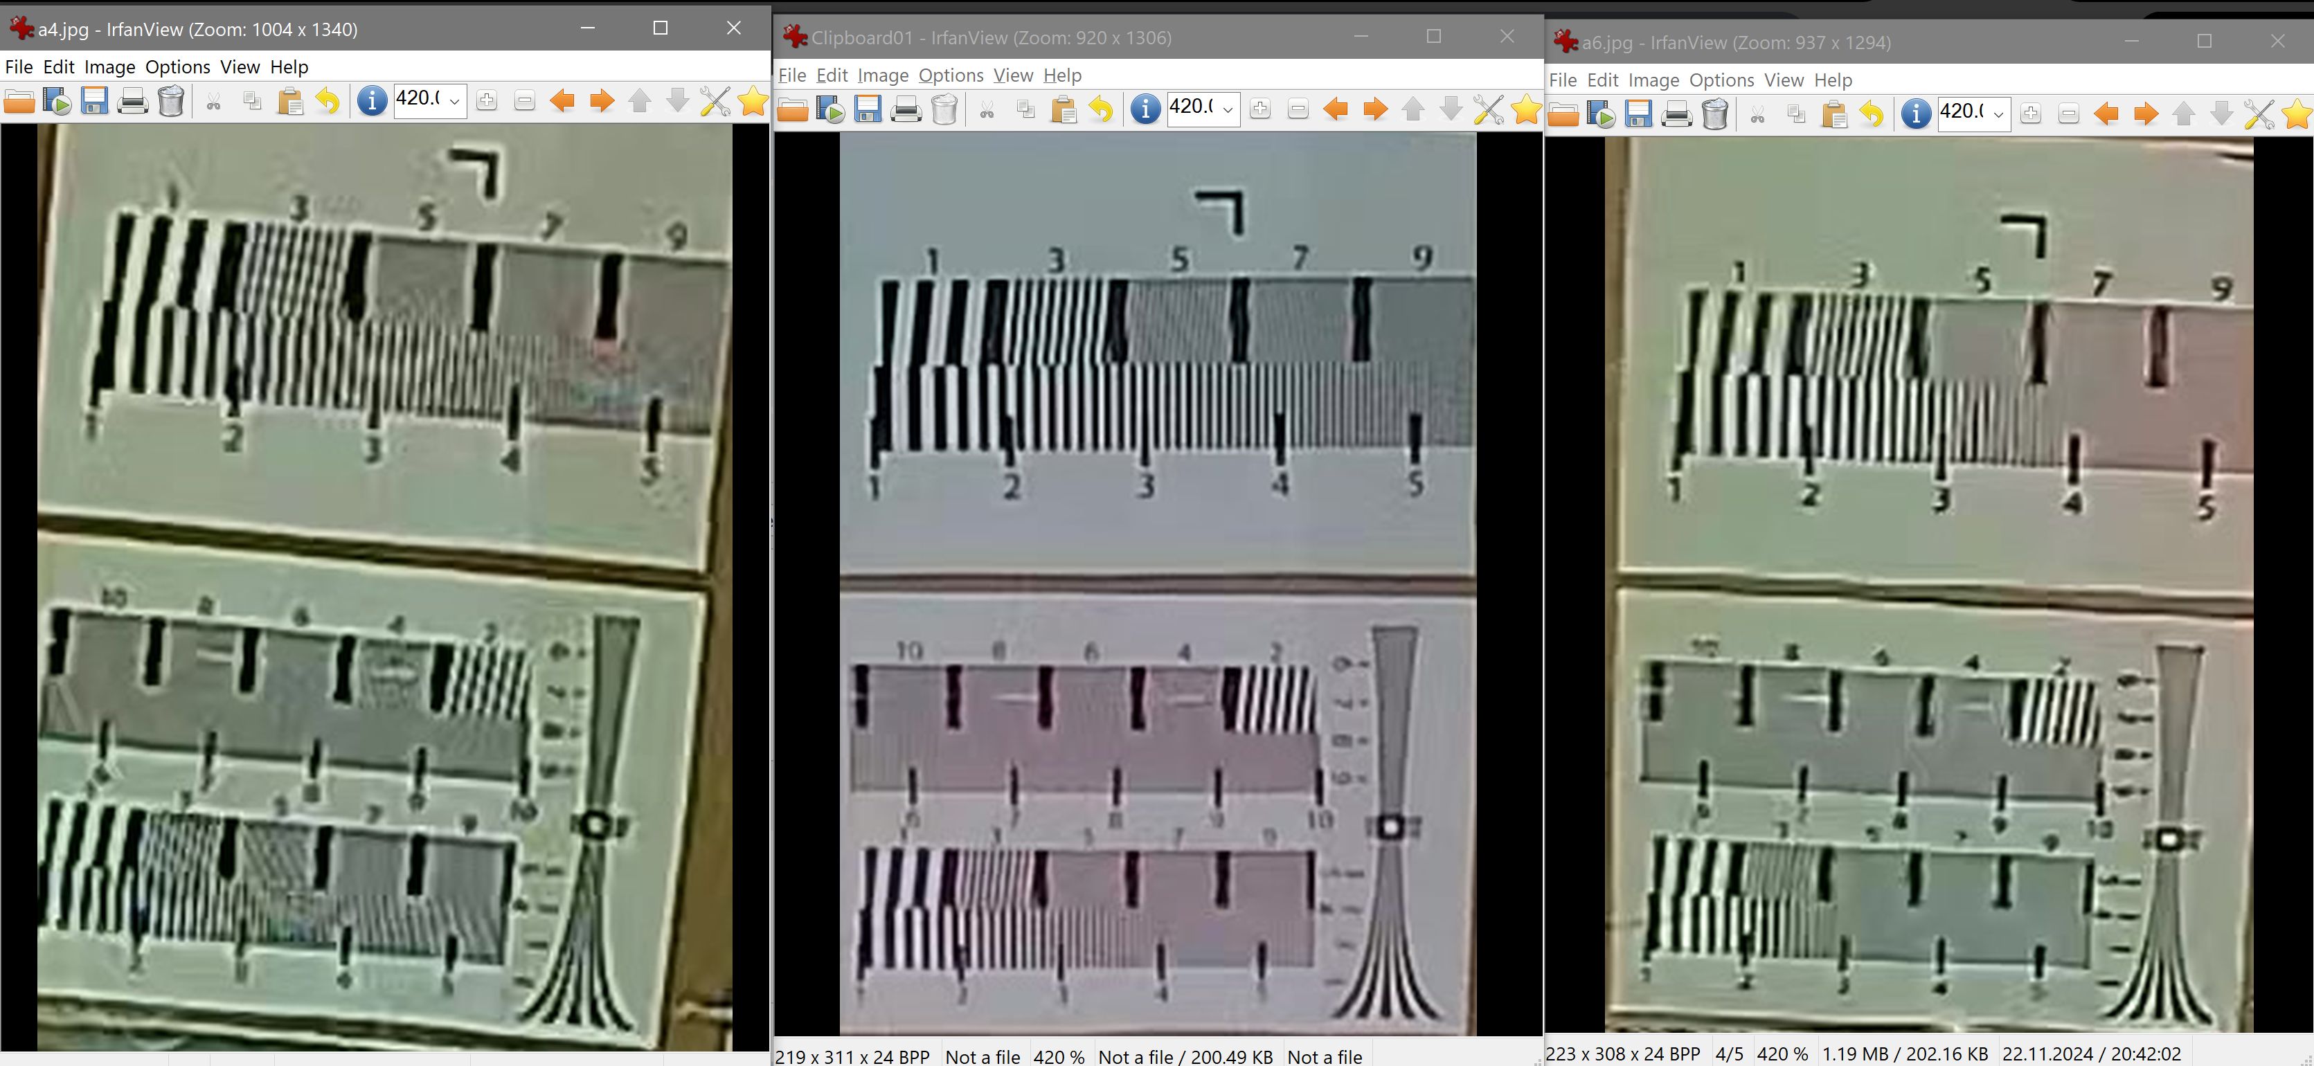2314x1066 pixels.
Task: Open the View menu in a6.jpg window
Action: coord(1783,80)
